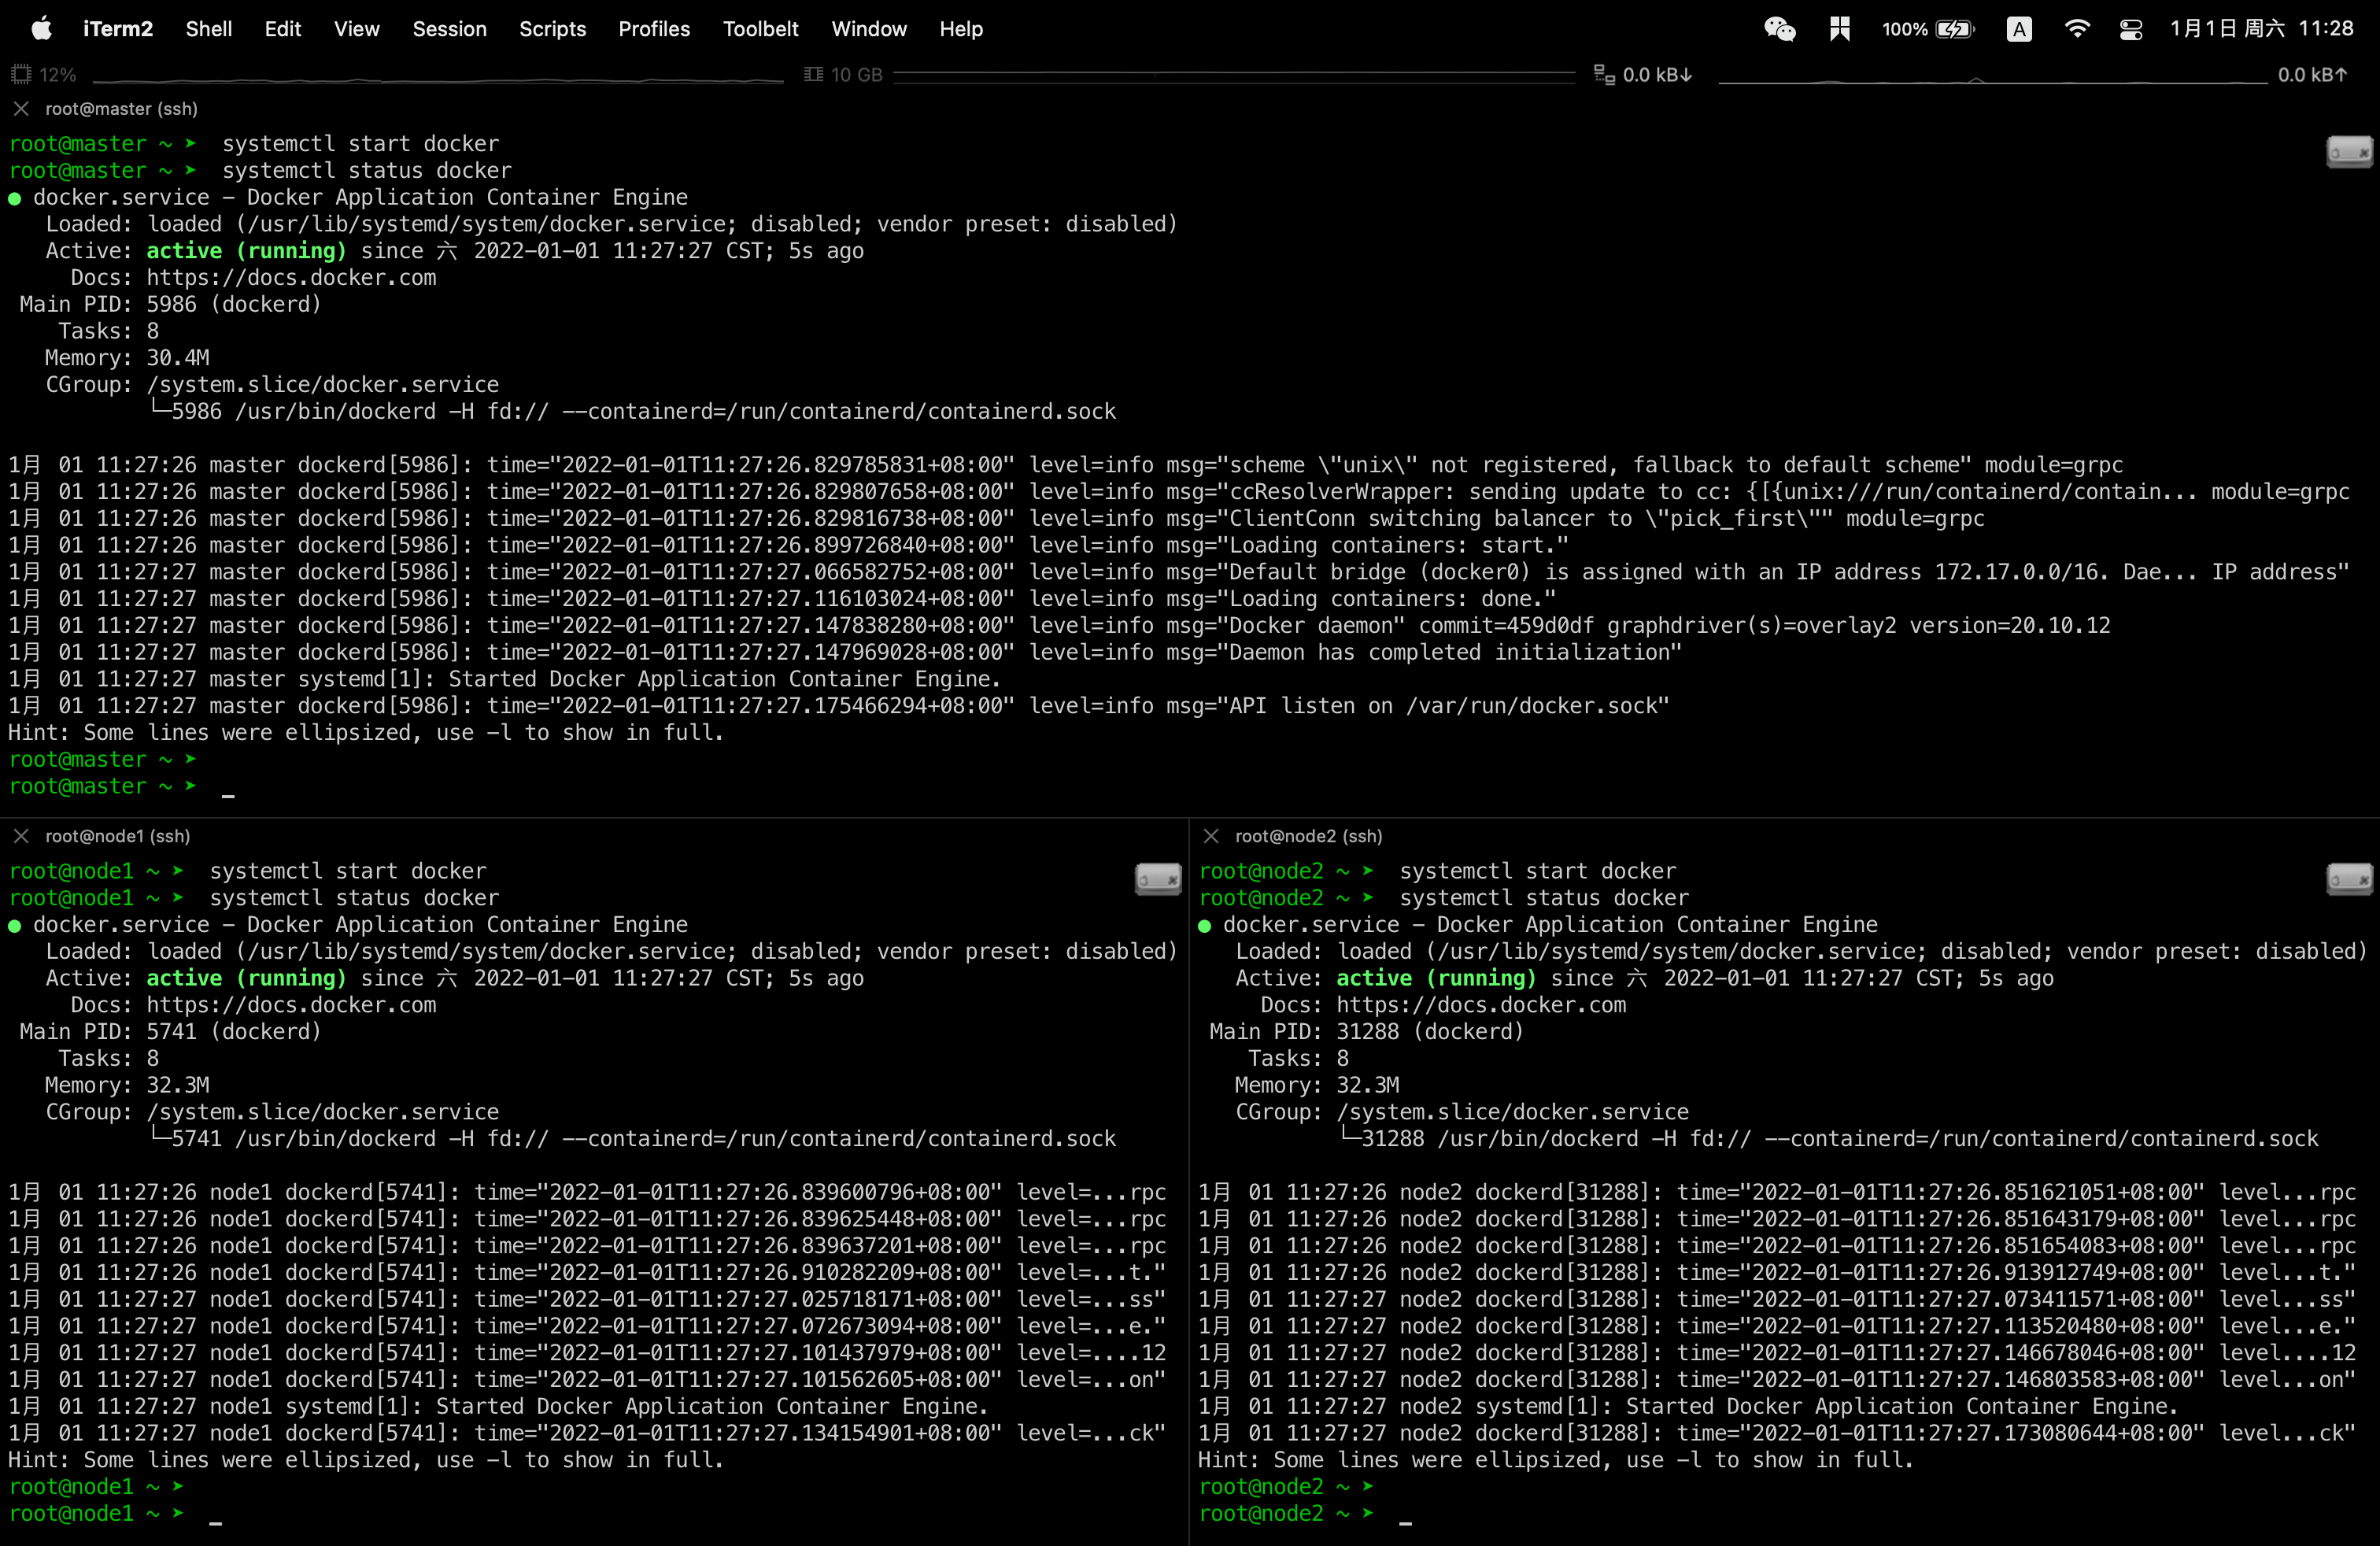Click the broadcast input indicator in node2 pane
Image resolution: width=2380 pixels, height=1546 pixels.
pos(2349,879)
